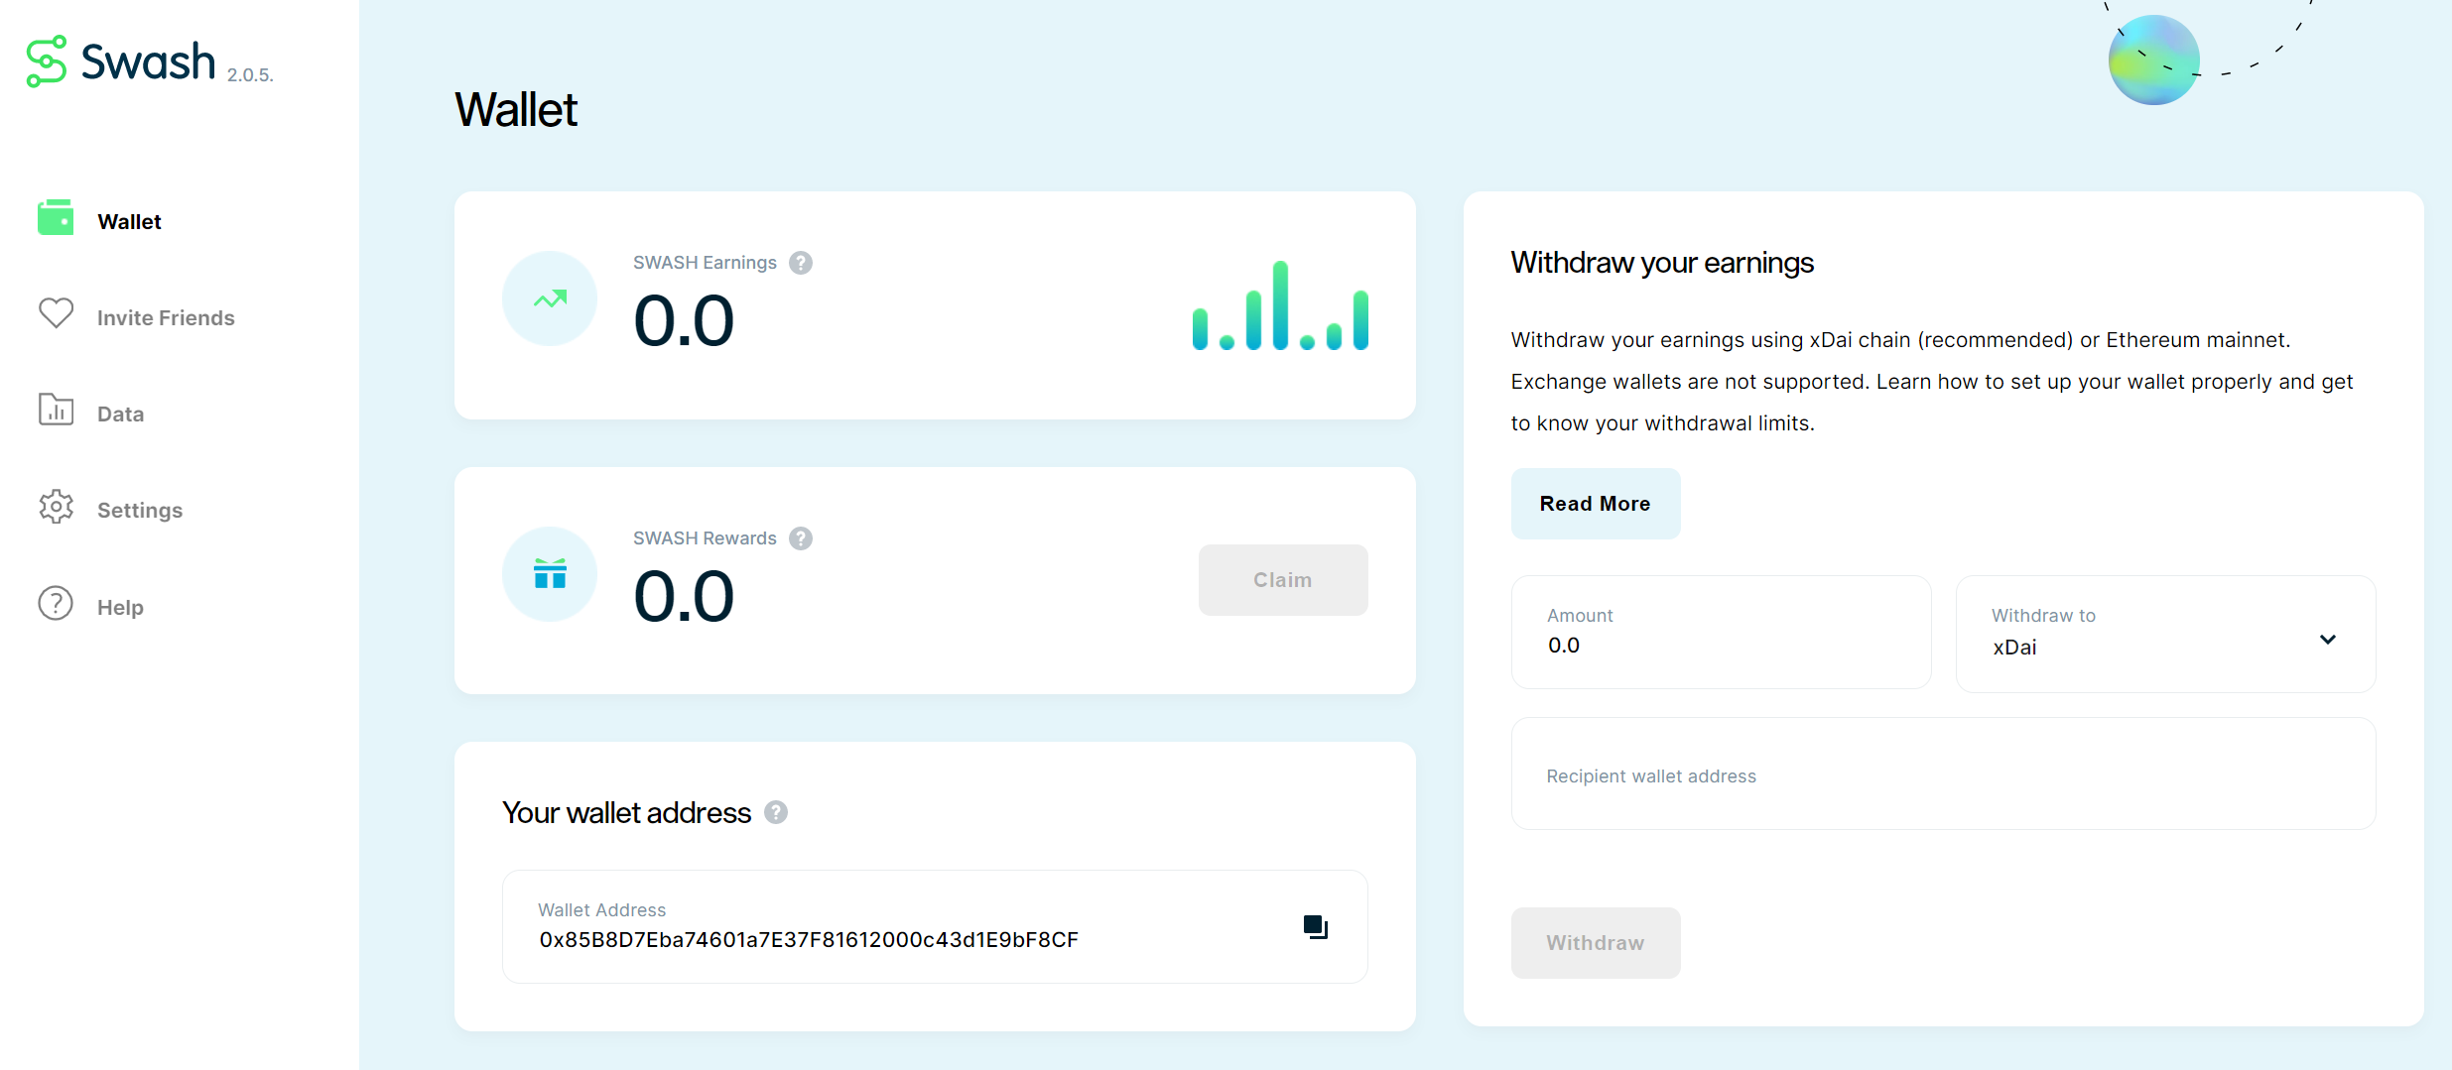The image size is (2452, 1070).
Task: Open the Help question mark icon
Action: pos(56,603)
